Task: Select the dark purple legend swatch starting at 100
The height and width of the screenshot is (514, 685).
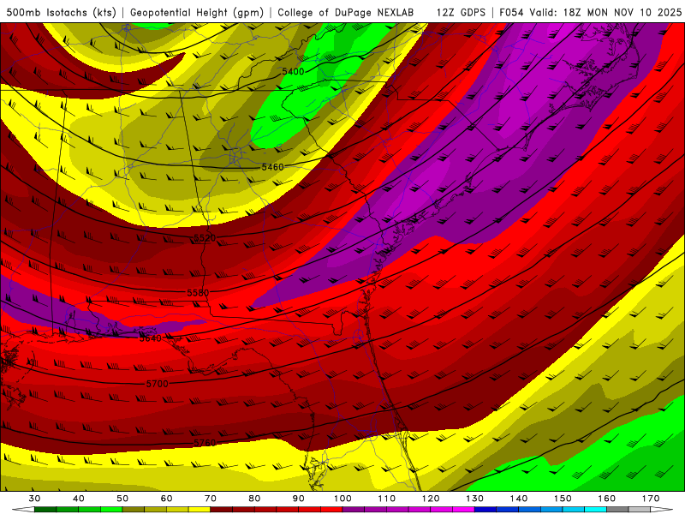Action: coord(354,510)
